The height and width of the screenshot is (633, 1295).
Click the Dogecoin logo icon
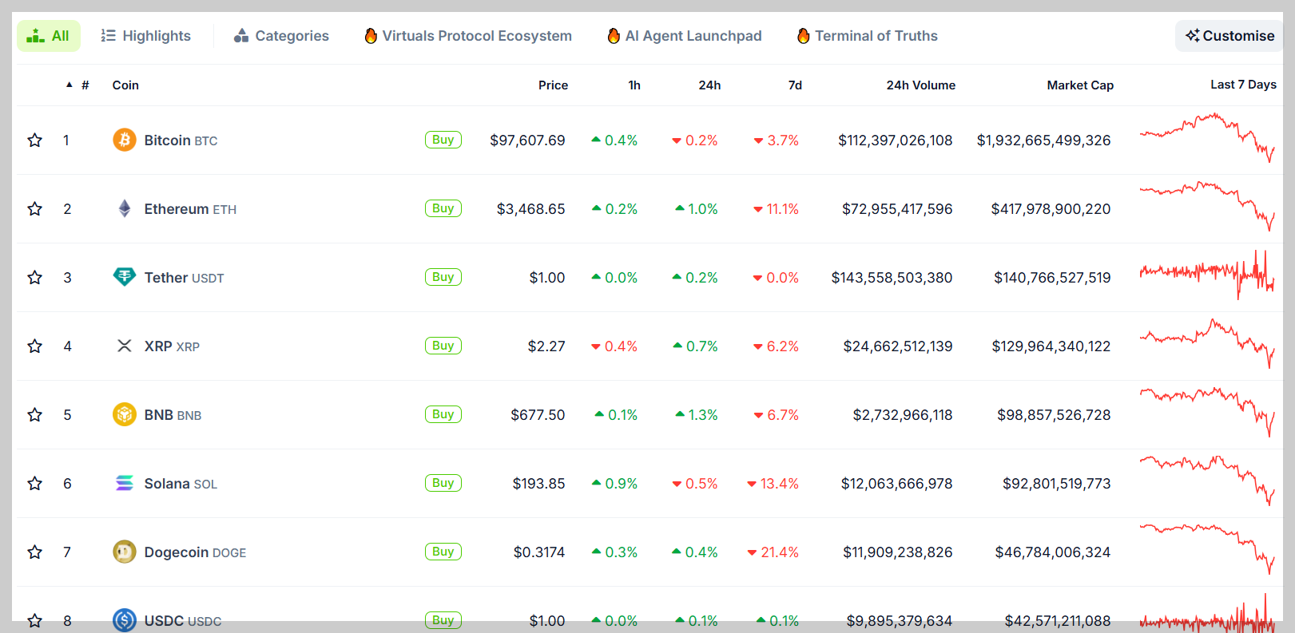(125, 552)
